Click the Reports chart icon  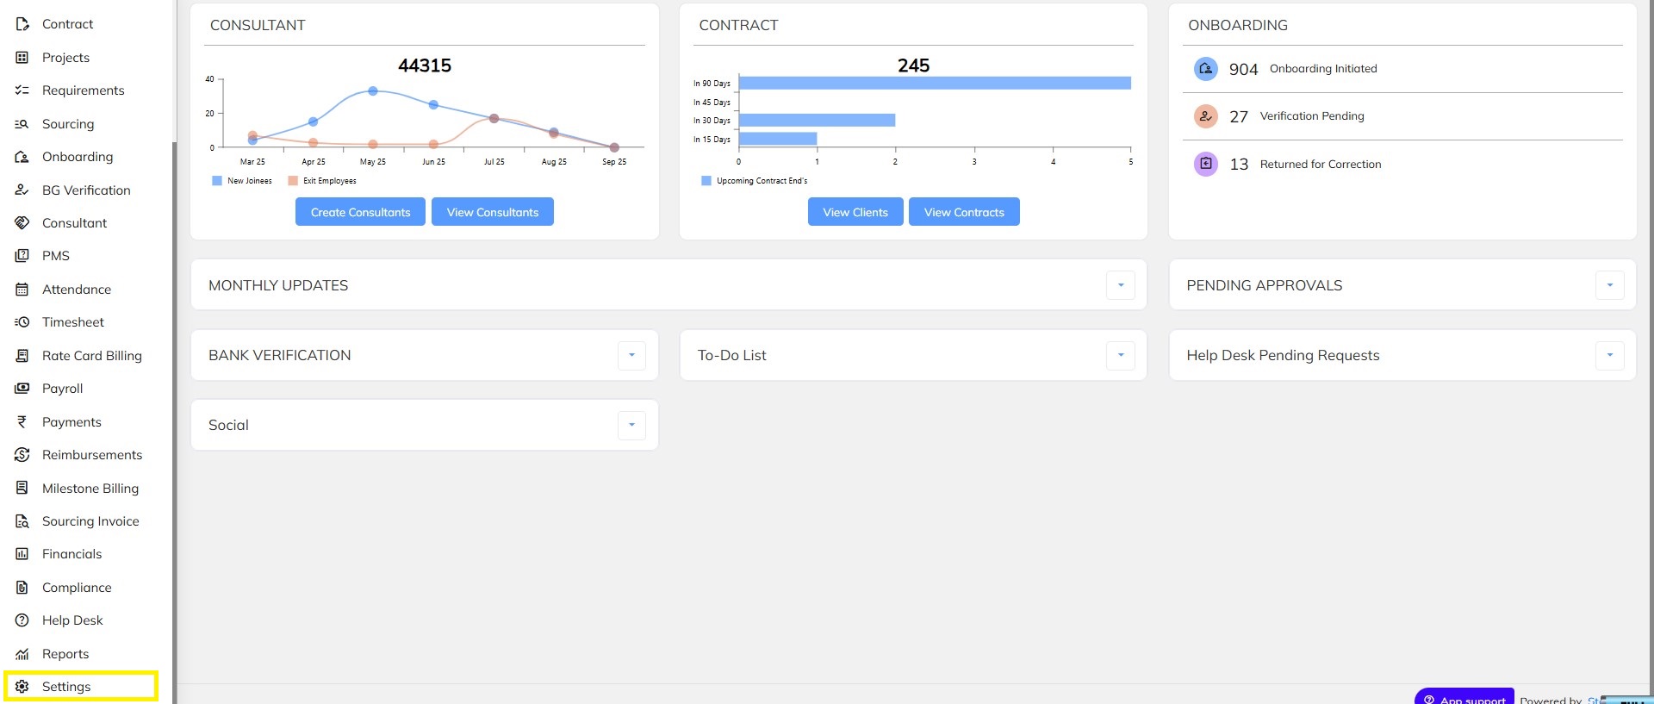click(x=22, y=654)
